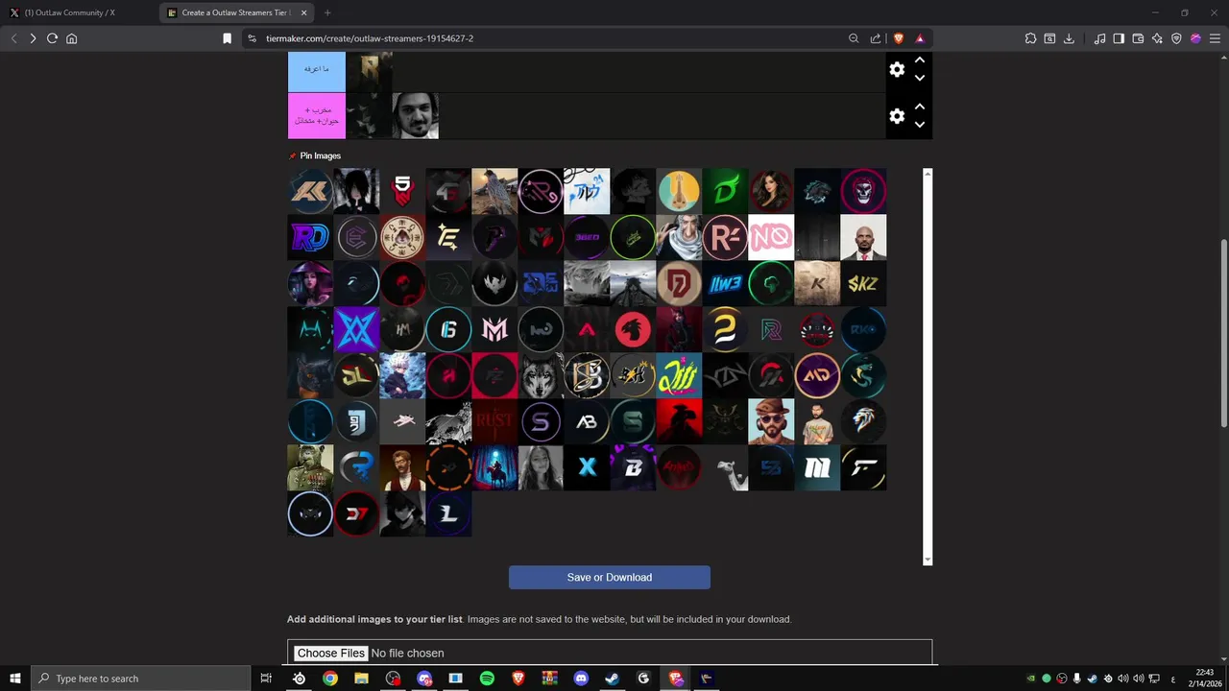
Task: Select the white camel thumbnail
Action: pyautogui.click(x=725, y=467)
